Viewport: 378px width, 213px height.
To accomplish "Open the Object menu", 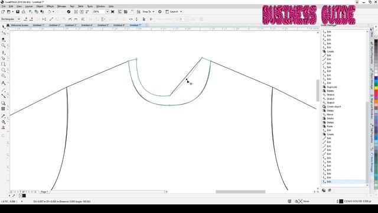I will 40,7.
